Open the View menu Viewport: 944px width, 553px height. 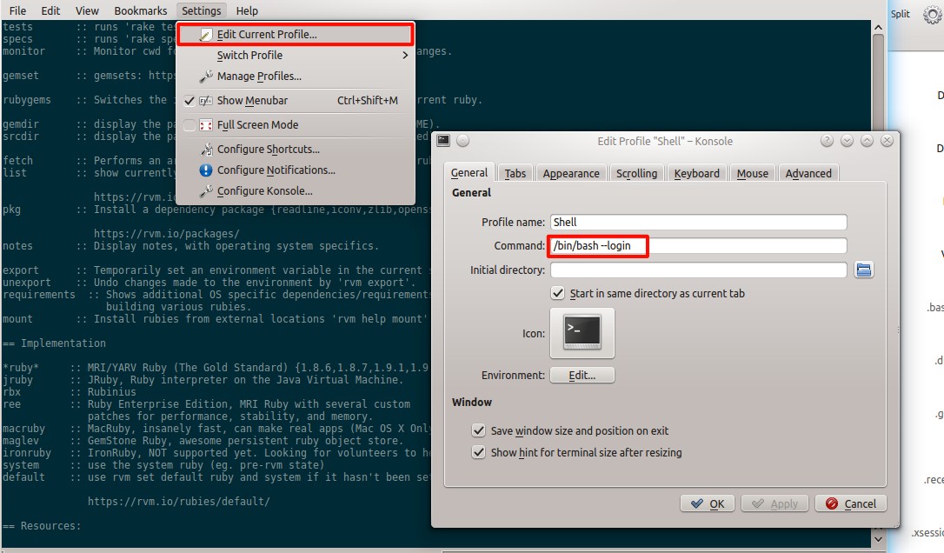(87, 10)
